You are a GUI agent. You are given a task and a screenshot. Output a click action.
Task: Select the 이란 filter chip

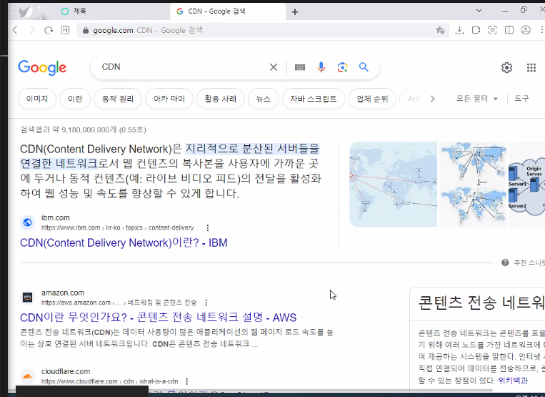coord(75,99)
